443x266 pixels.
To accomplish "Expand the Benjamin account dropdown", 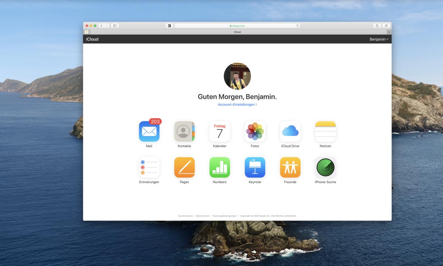I will 379,39.
